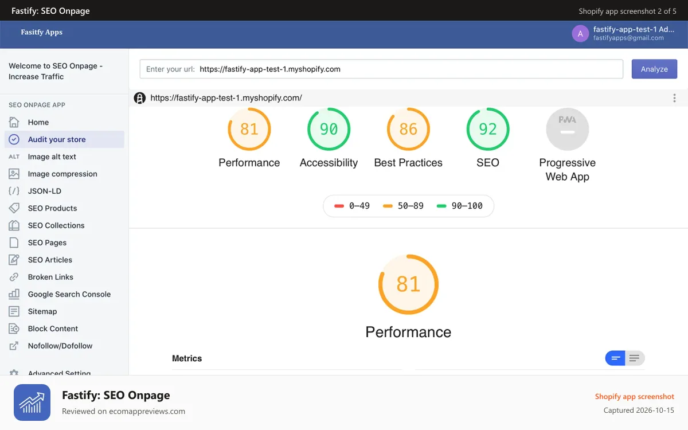
Task: Click the Lighthouse logo beside report URL
Action: (140, 98)
